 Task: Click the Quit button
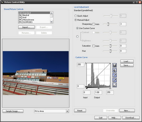click(x=101, y=118)
